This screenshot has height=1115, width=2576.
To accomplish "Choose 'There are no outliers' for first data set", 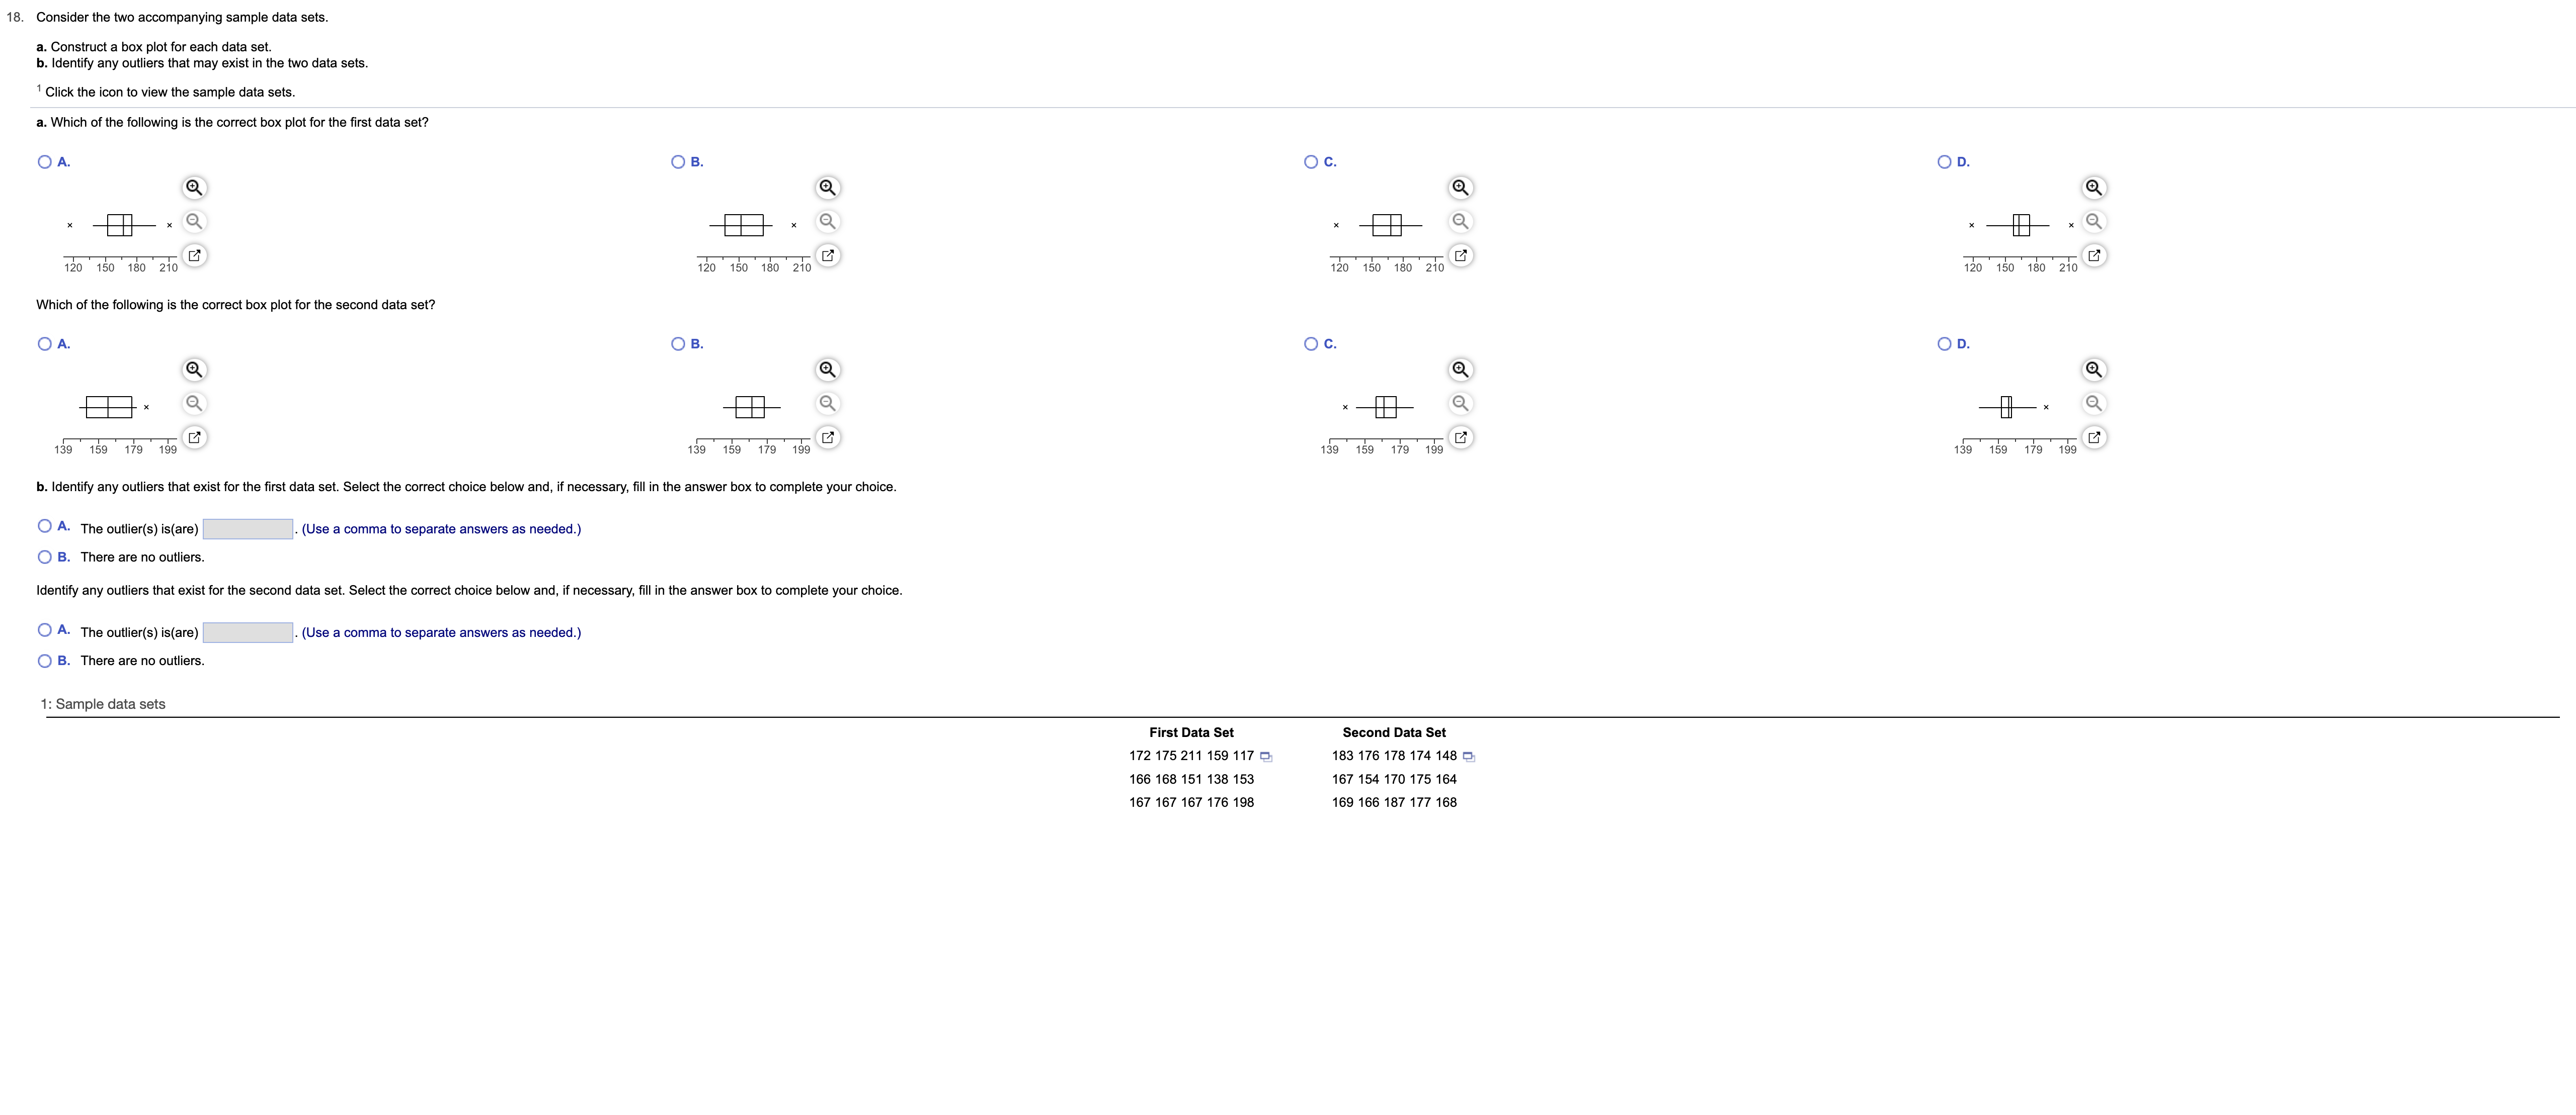I will (x=45, y=557).
